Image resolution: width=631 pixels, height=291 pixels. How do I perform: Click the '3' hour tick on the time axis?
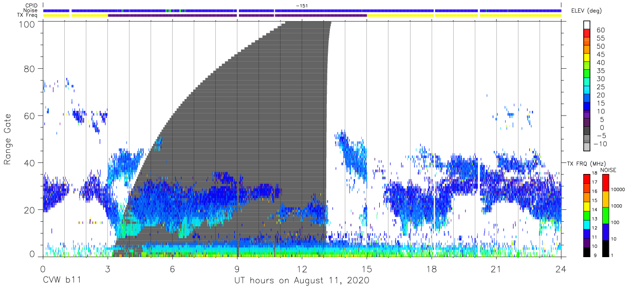coord(107,269)
